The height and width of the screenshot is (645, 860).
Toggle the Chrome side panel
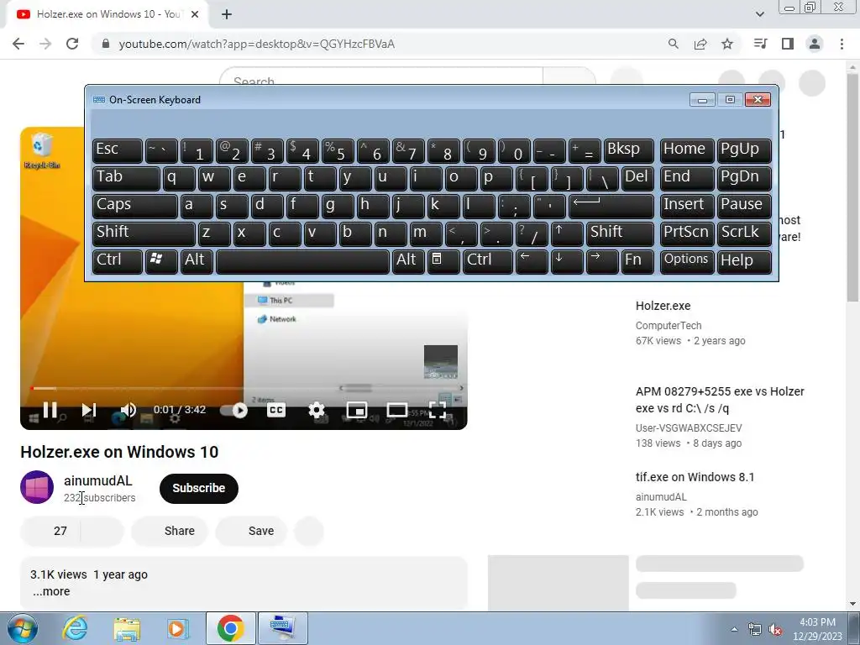(x=788, y=44)
